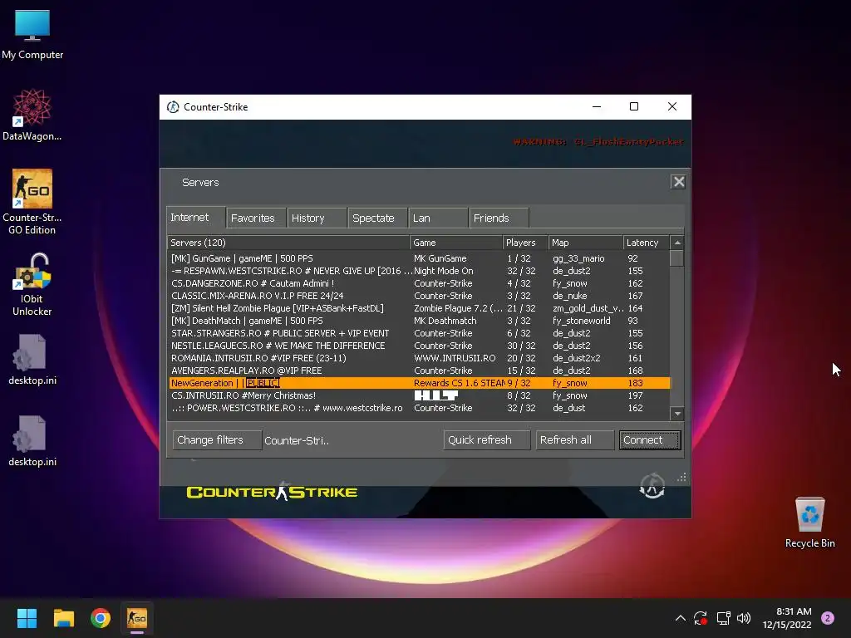The height and width of the screenshot is (638, 851).
Task: Click Refresh all button
Action: click(575, 440)
